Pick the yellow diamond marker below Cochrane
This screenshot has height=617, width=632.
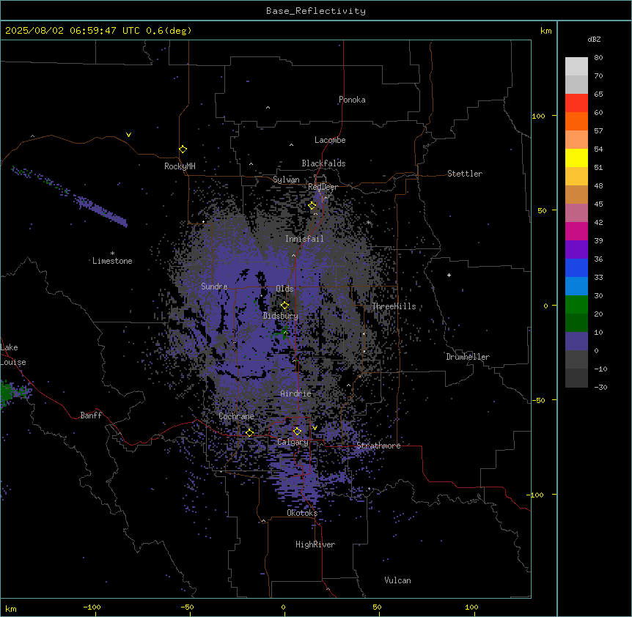249,433
